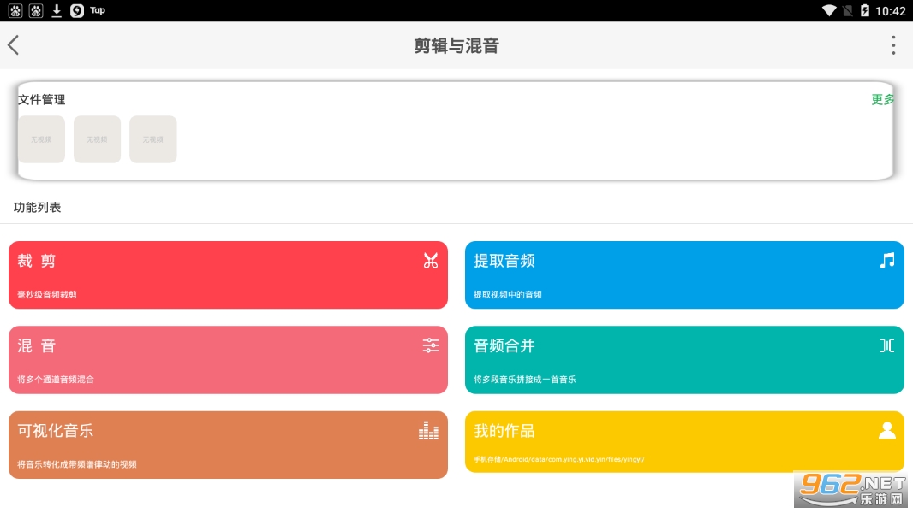
Task: Select the second empty video thumbnail
Action: (x=97, y=139)
